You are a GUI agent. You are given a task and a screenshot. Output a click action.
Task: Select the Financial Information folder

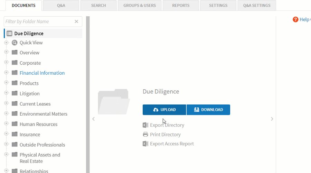point(42,73)
